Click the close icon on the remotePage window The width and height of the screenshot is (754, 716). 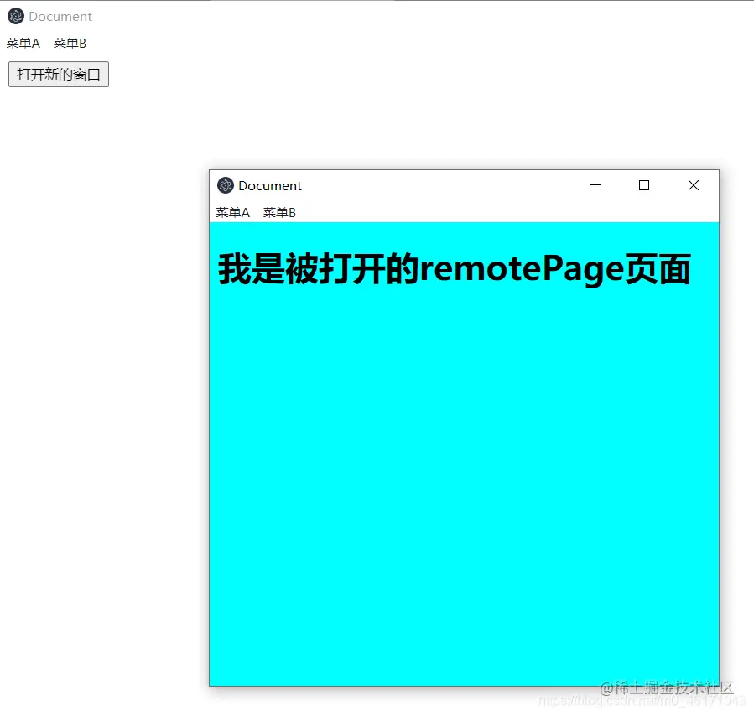click(694, 185)
